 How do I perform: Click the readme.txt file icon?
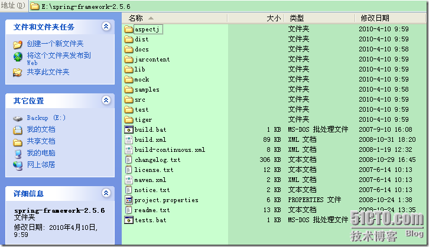[x=129, y=210]
